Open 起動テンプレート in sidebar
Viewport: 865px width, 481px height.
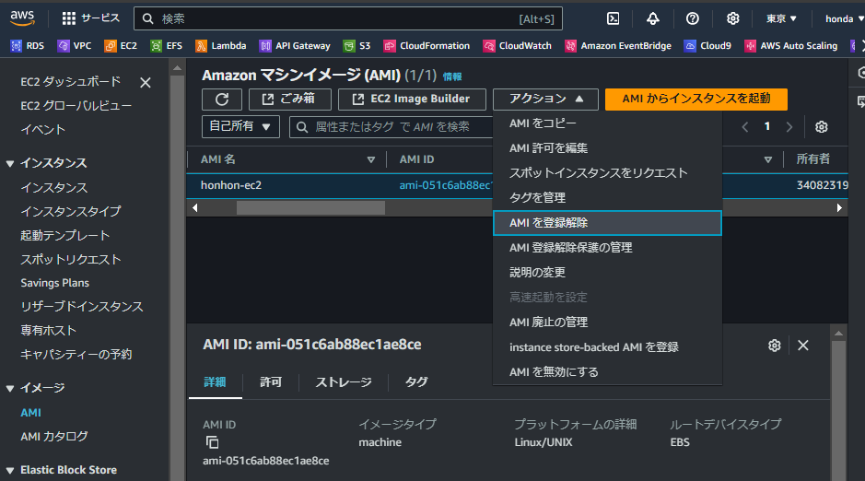click(65, 236)
